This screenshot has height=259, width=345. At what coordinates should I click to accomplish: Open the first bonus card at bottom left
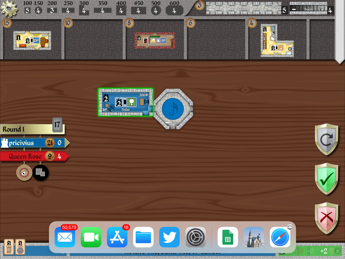9,247
